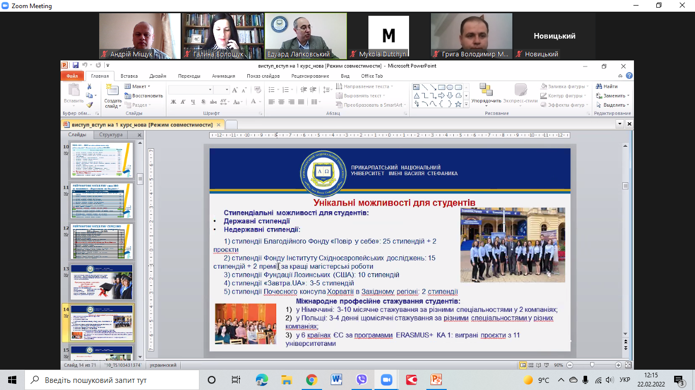The height and width of the screenshot is (390, 695).
Task: Toggle italic К formatting
Action: (x=183, y=102)
